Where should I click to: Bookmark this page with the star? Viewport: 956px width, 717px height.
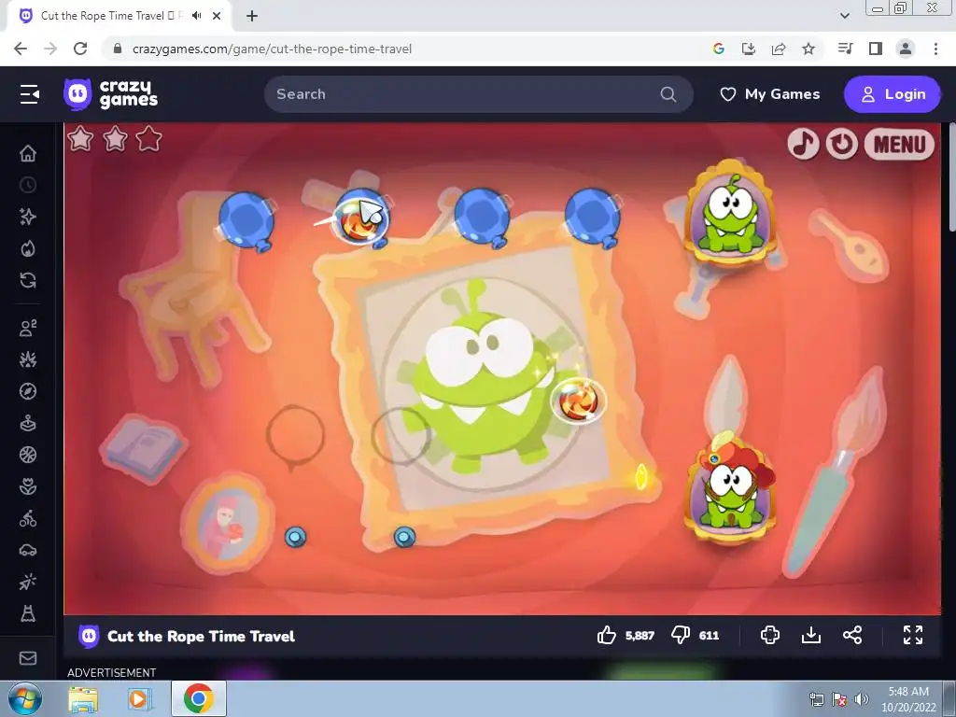pos(808,49)
